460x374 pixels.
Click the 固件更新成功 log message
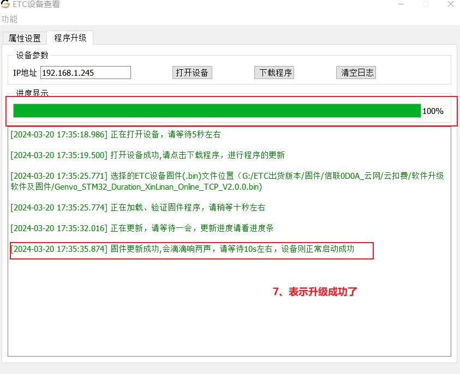click(182, 249)
